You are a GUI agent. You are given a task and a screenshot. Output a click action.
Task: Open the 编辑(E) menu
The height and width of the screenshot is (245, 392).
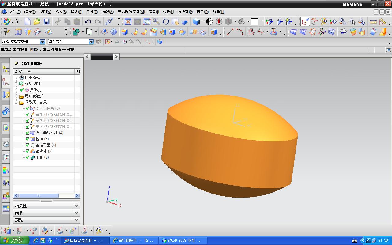30,12
